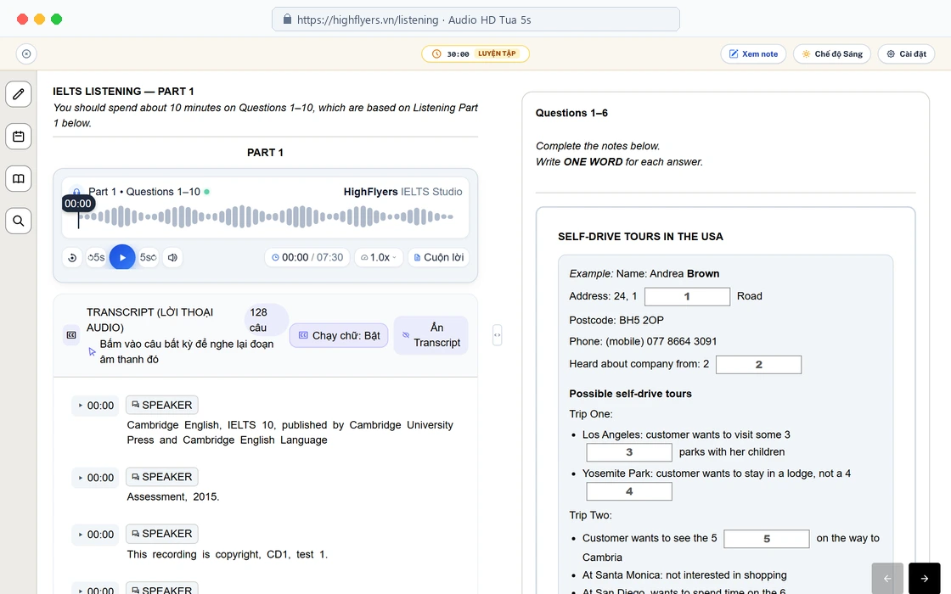
Task: Click the Cuộn lời scroll transcript button
Action: pyautogui.click(x=438, y=258)
